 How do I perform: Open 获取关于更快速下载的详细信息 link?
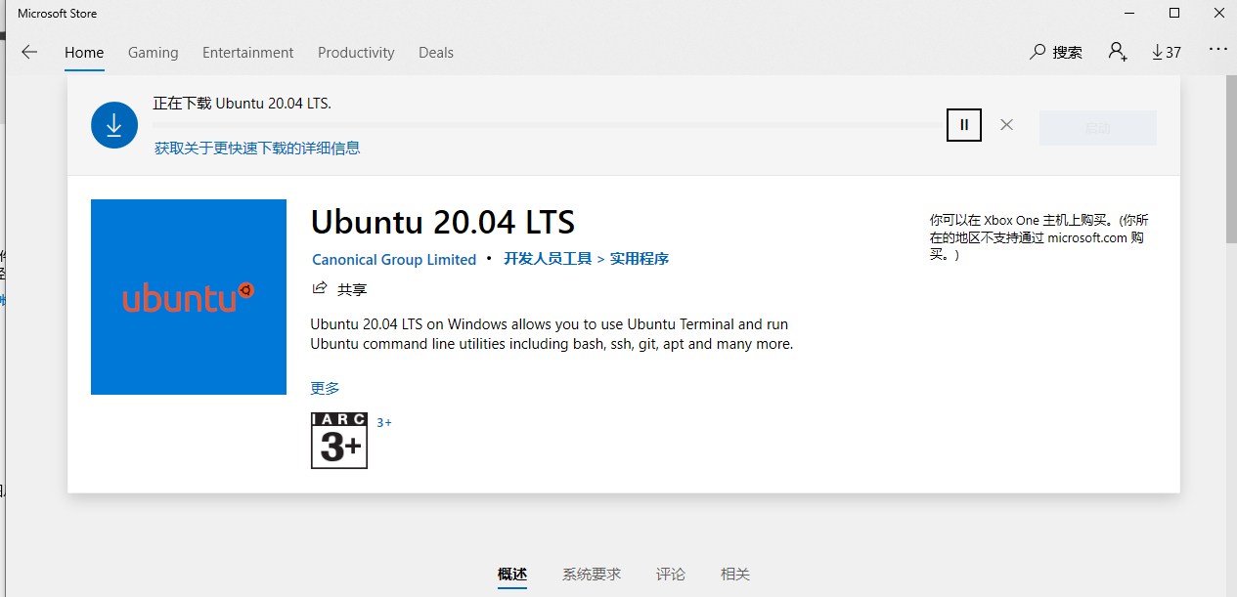click(257, 149)
